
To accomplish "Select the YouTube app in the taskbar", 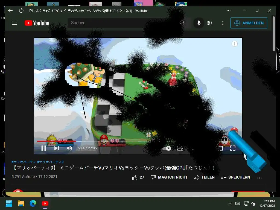I will [45, 203].
